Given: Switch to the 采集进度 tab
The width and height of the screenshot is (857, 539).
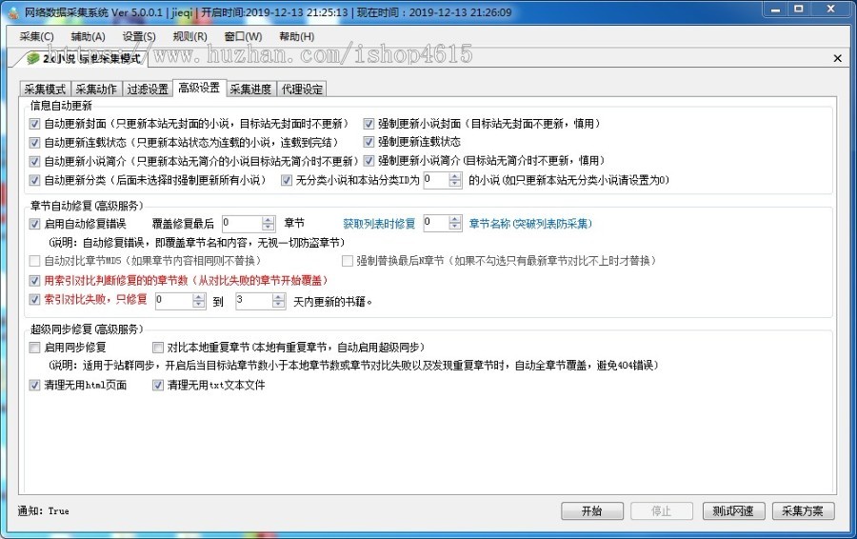Looking at the screenshot, I should (250, 90).
